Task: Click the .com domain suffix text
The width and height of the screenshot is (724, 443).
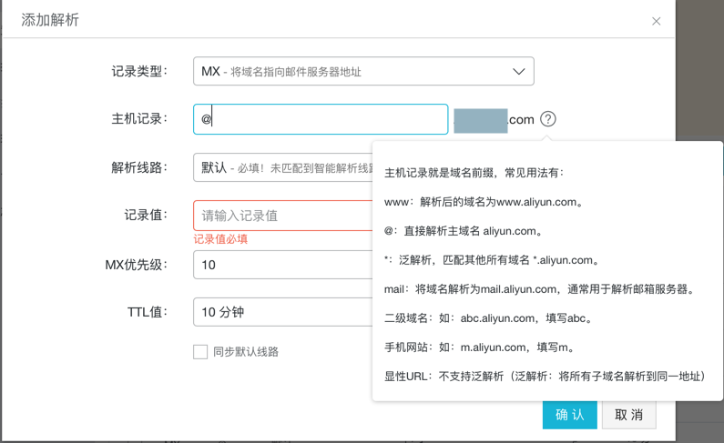Action: pyautogui.click(x=521, y=120)
